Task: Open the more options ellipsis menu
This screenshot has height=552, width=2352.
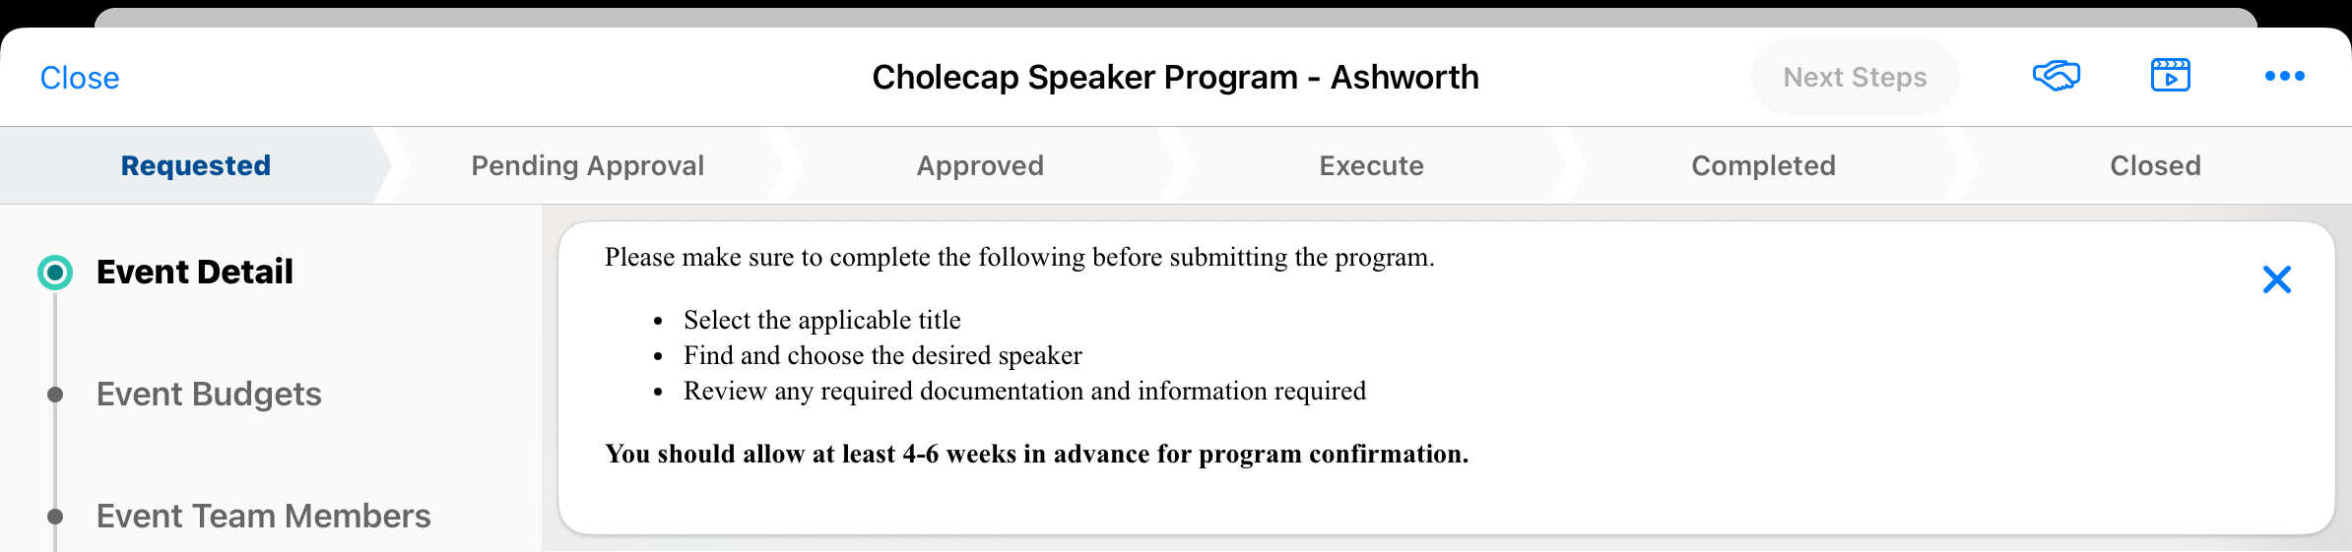Action: coord(2284,76)
